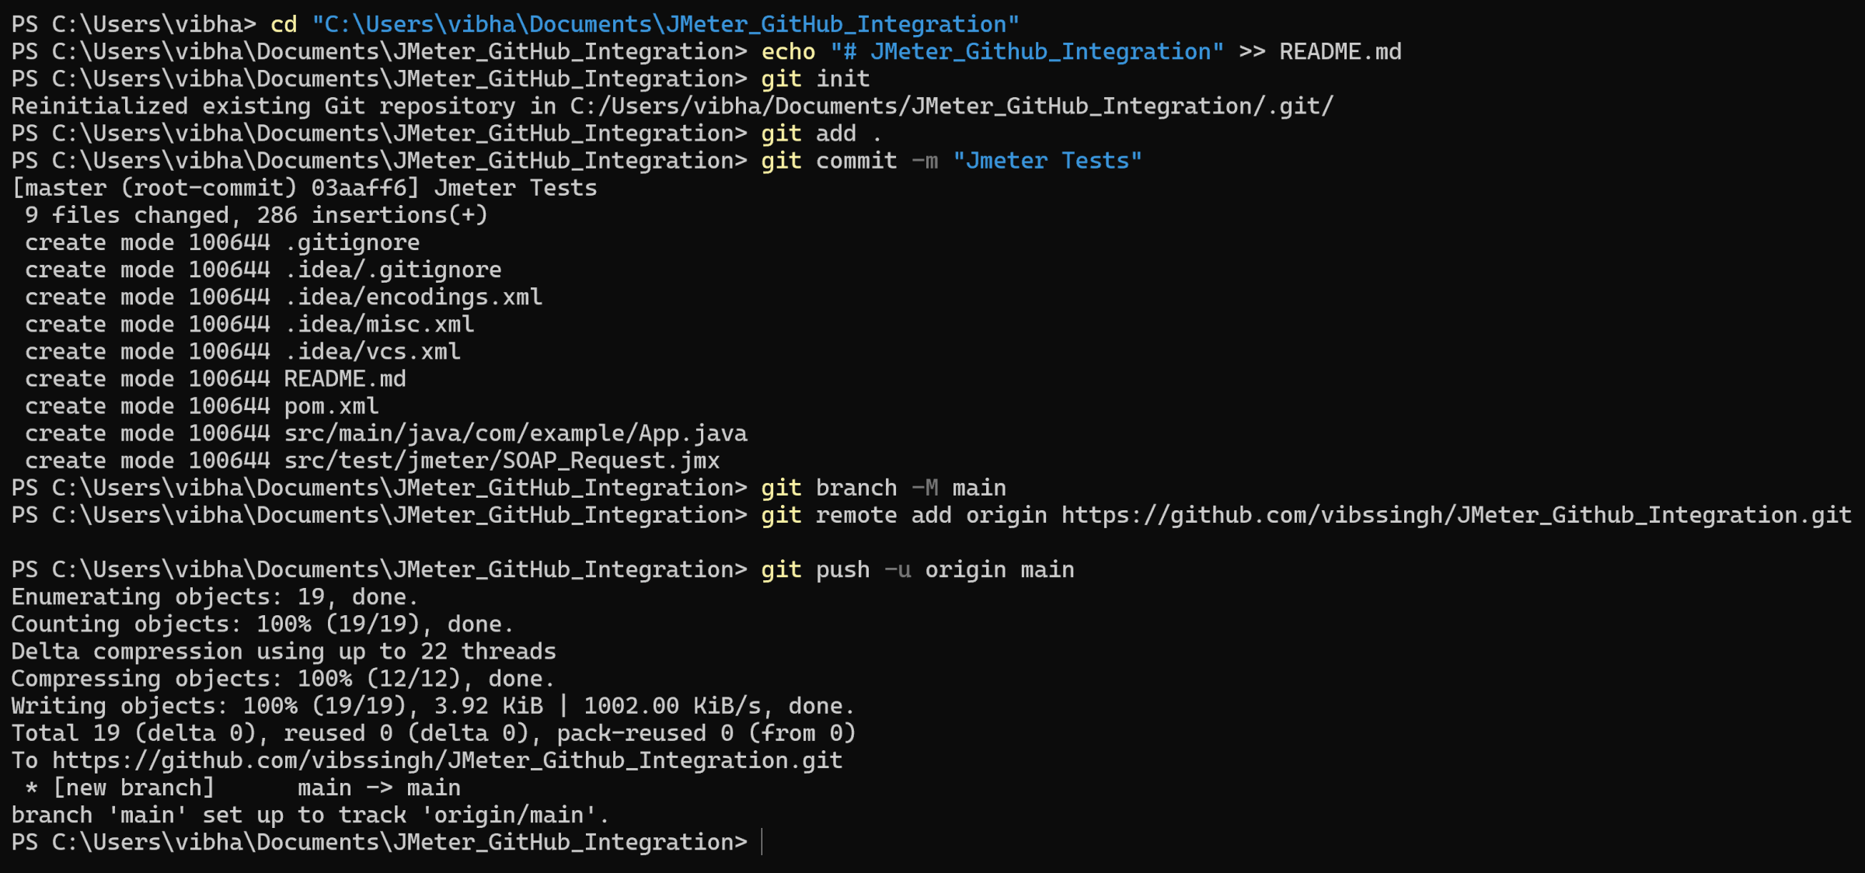Click '9 files changed, 286 insertions(+)' line

point(256,215)
